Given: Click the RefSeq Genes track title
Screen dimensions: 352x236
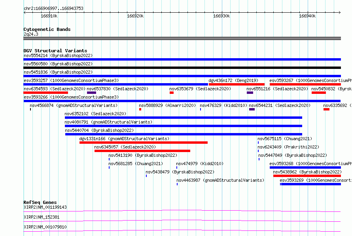Looking at the screenshot, I should click(40, 202).
